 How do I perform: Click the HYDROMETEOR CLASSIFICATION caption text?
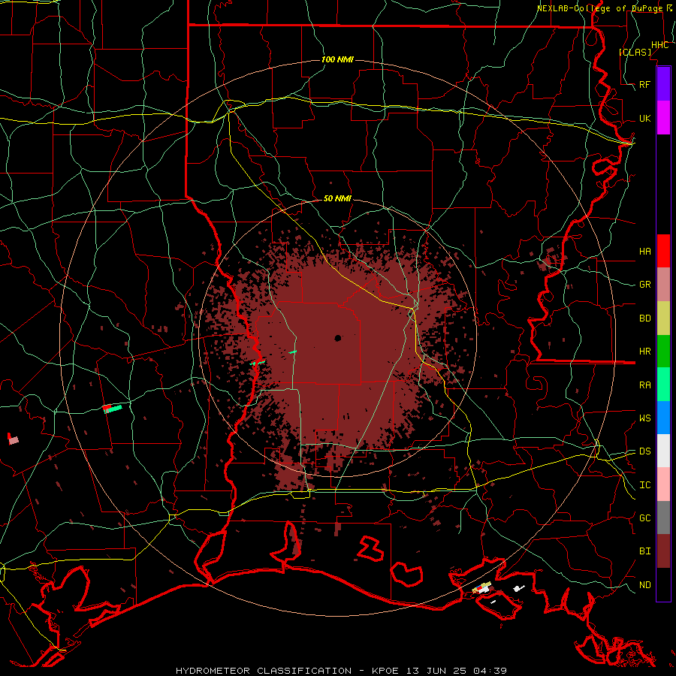(x=264, y=671)
